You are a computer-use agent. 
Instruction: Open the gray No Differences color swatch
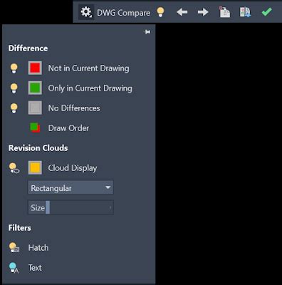coord(35,108)
